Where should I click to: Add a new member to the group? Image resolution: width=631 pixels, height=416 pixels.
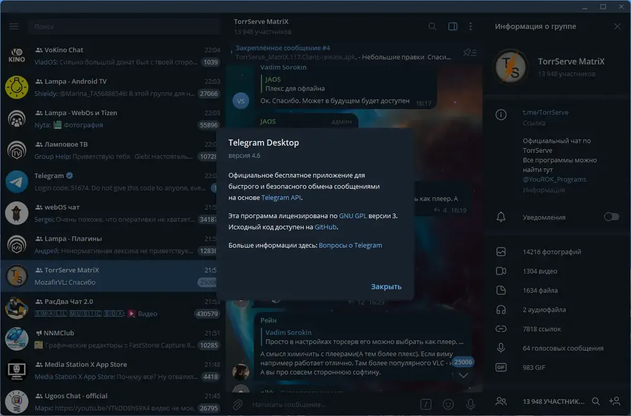615,401
